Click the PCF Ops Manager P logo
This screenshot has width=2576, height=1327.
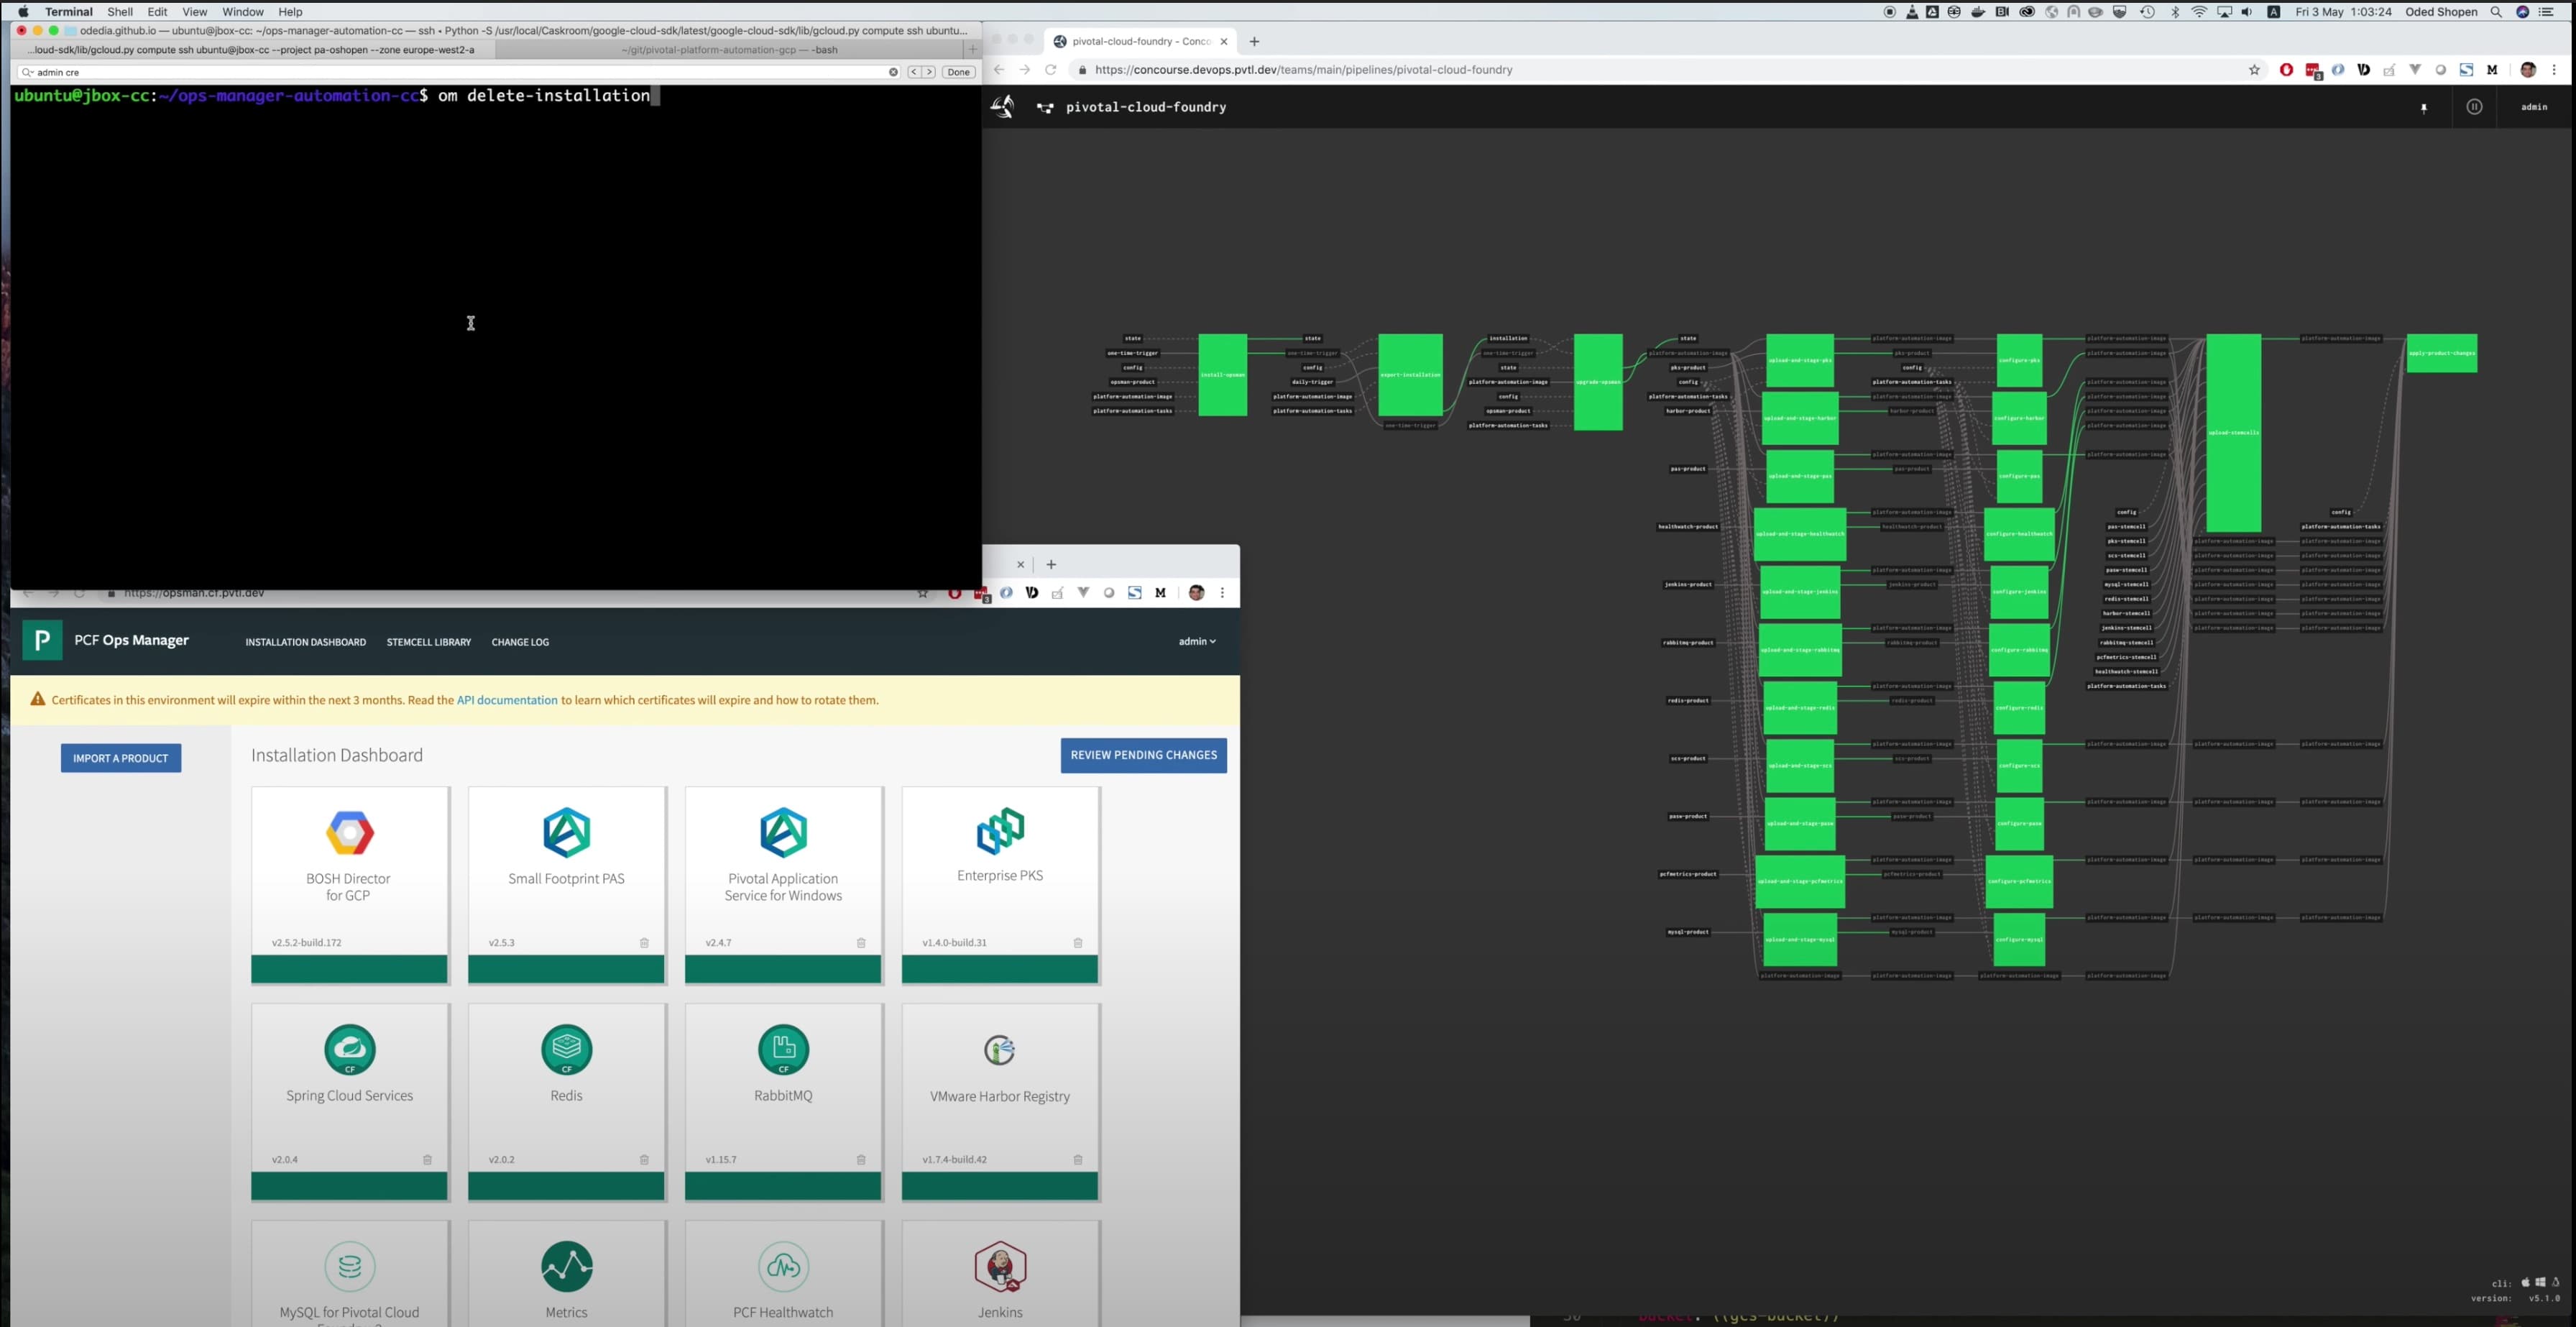(41, 640)
